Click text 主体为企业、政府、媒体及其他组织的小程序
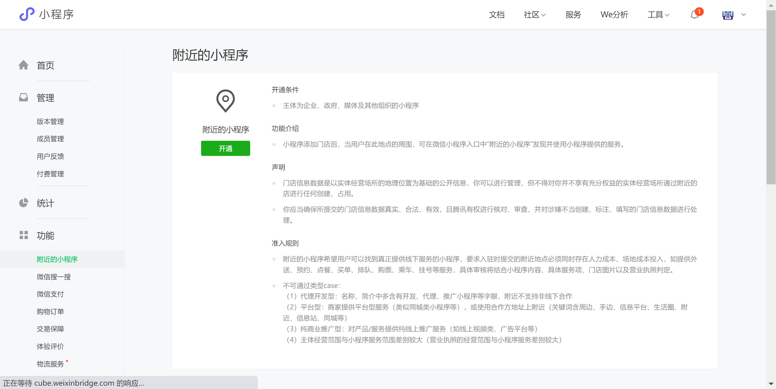Screen dimensions: 776x389 coord(351,105)
